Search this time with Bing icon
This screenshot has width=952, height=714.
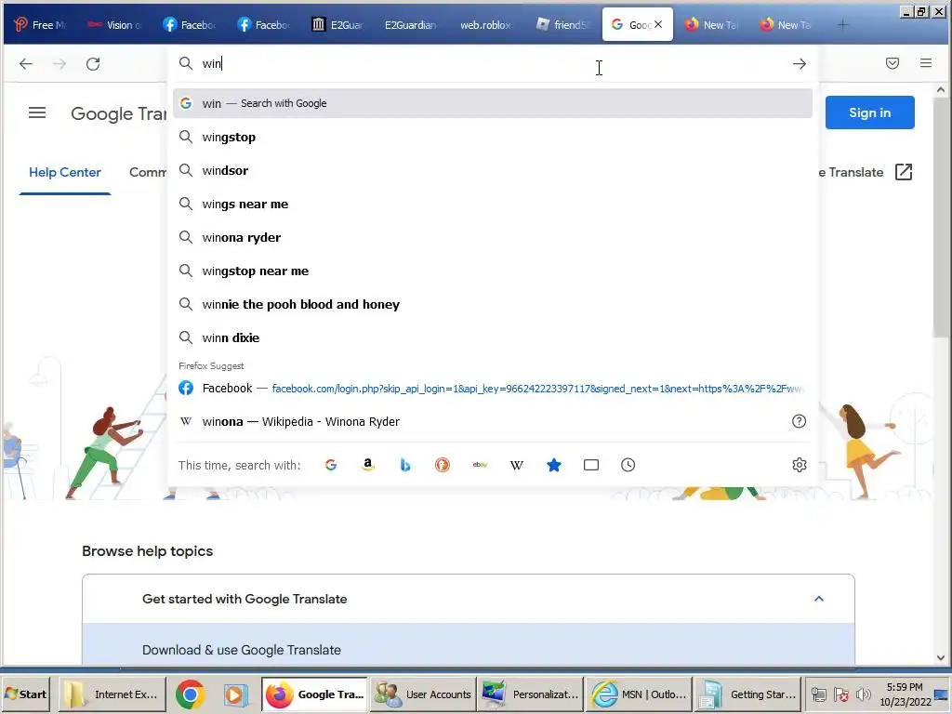(405, 465)
